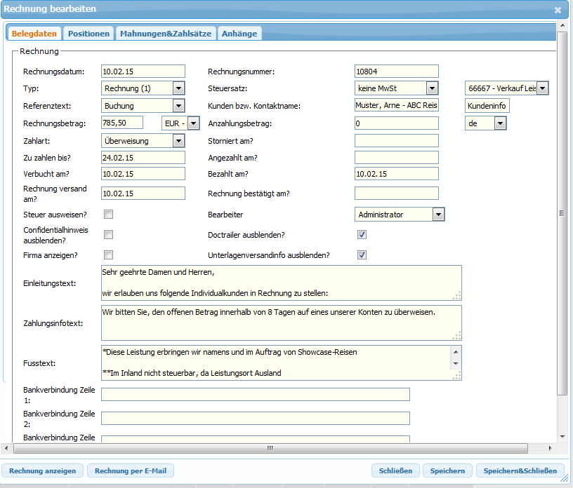Select the Anhänge tab
This screenshot has height=488, width=573.
click(239, 34)
